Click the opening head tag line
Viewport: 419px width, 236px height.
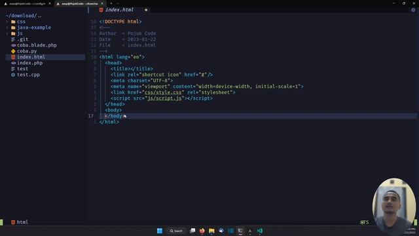[113, 63]
